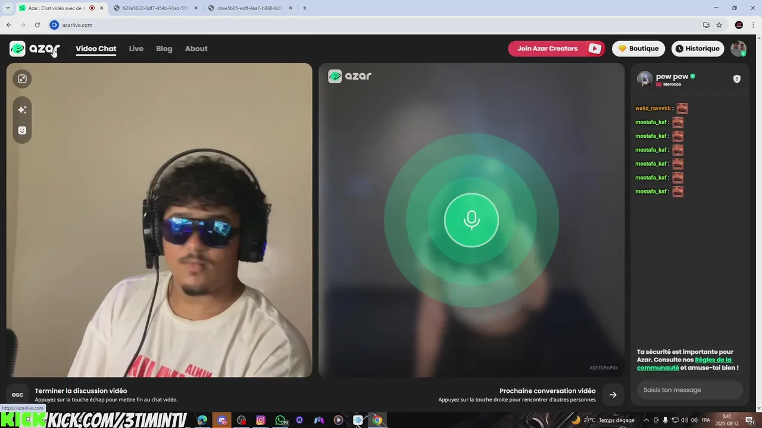
Task: Click the esc end video chat button
Action: [x=17, y=395]
